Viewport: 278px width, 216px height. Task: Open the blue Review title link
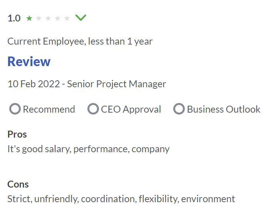pos(29,61)
